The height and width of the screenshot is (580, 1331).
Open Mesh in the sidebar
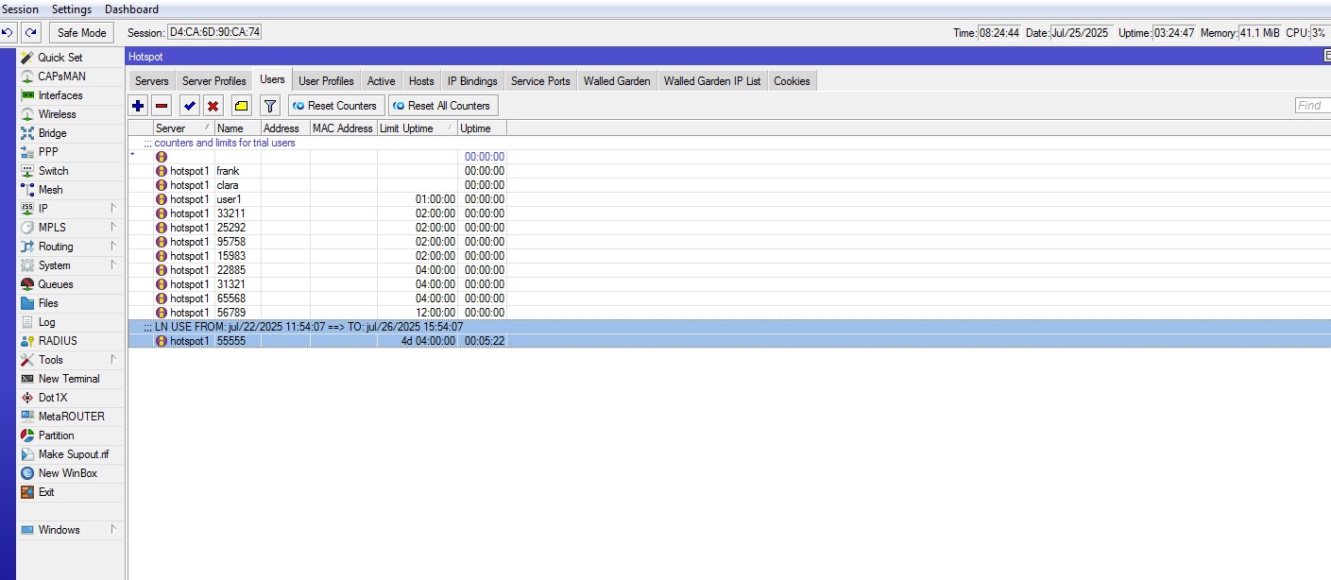click(71, 190)
